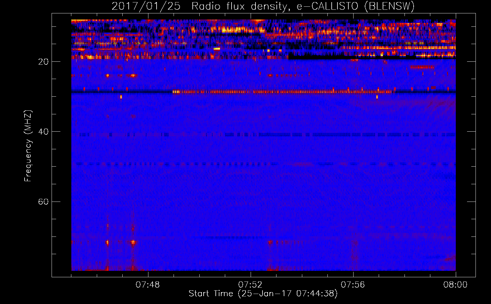
Task: Click the 07:56 time tick label
Action: [353, 285]
